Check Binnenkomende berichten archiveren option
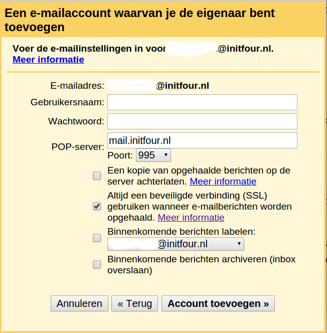The width and height of the screenshot is (327, 333). (x=97, y=265)
